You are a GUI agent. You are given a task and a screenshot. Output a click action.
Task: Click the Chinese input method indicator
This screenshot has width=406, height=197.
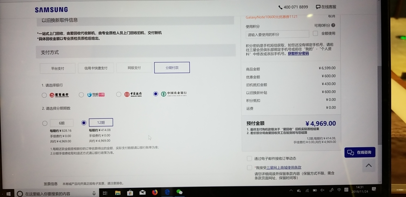[339, 190]
